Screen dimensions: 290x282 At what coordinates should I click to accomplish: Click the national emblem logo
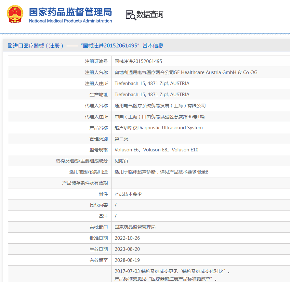[15, 14]
